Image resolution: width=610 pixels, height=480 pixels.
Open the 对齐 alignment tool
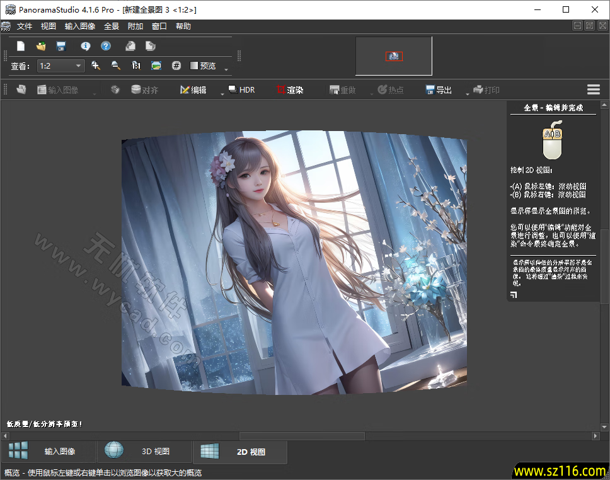point(146,89)
